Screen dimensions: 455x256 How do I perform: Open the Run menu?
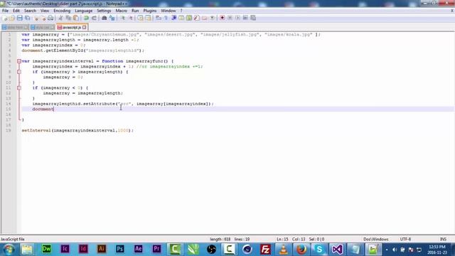click(135, 11)
